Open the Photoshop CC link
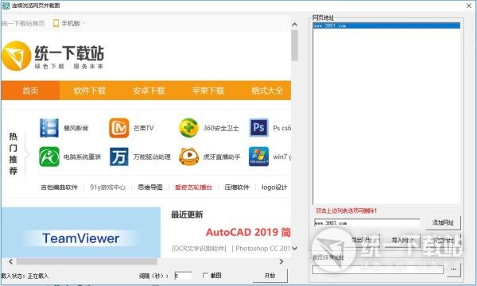This screenshot has width=477, height=286. [x=261, y=249]
